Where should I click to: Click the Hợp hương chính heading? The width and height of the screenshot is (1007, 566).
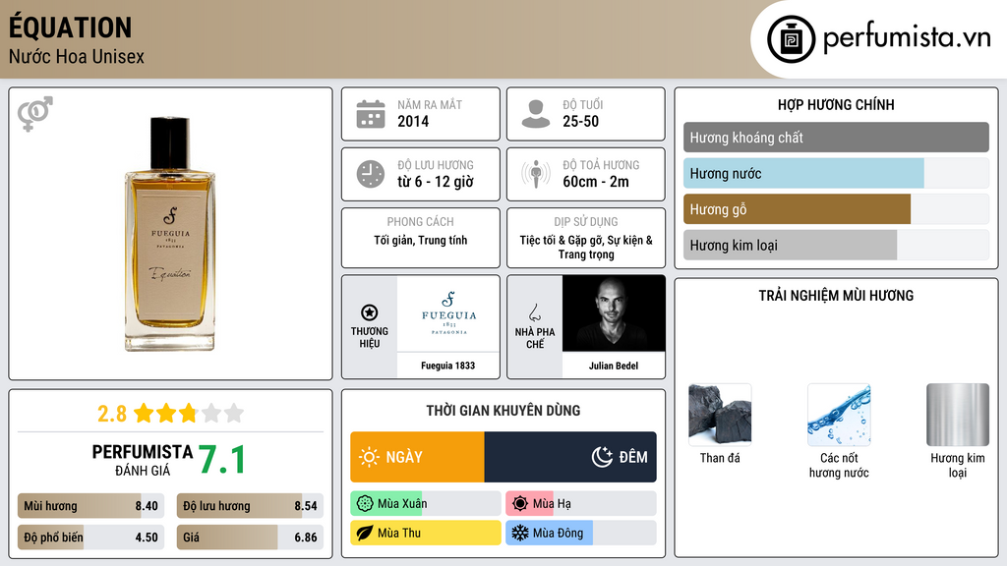pyautogui.click(x=836, y=104)
